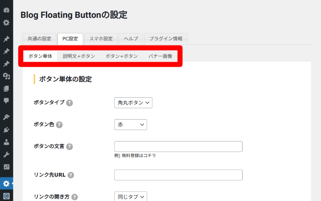Open the Appearance brush icon in sidebar
This screenshot has width=321, height=201.
7,117
